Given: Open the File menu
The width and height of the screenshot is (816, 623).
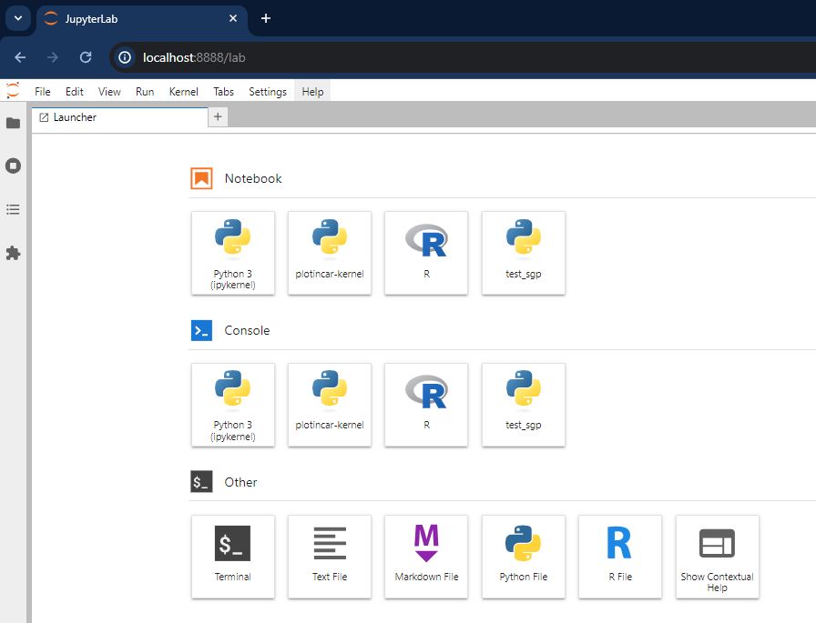Looking at the screenshot, I should (x=43, y=92).
